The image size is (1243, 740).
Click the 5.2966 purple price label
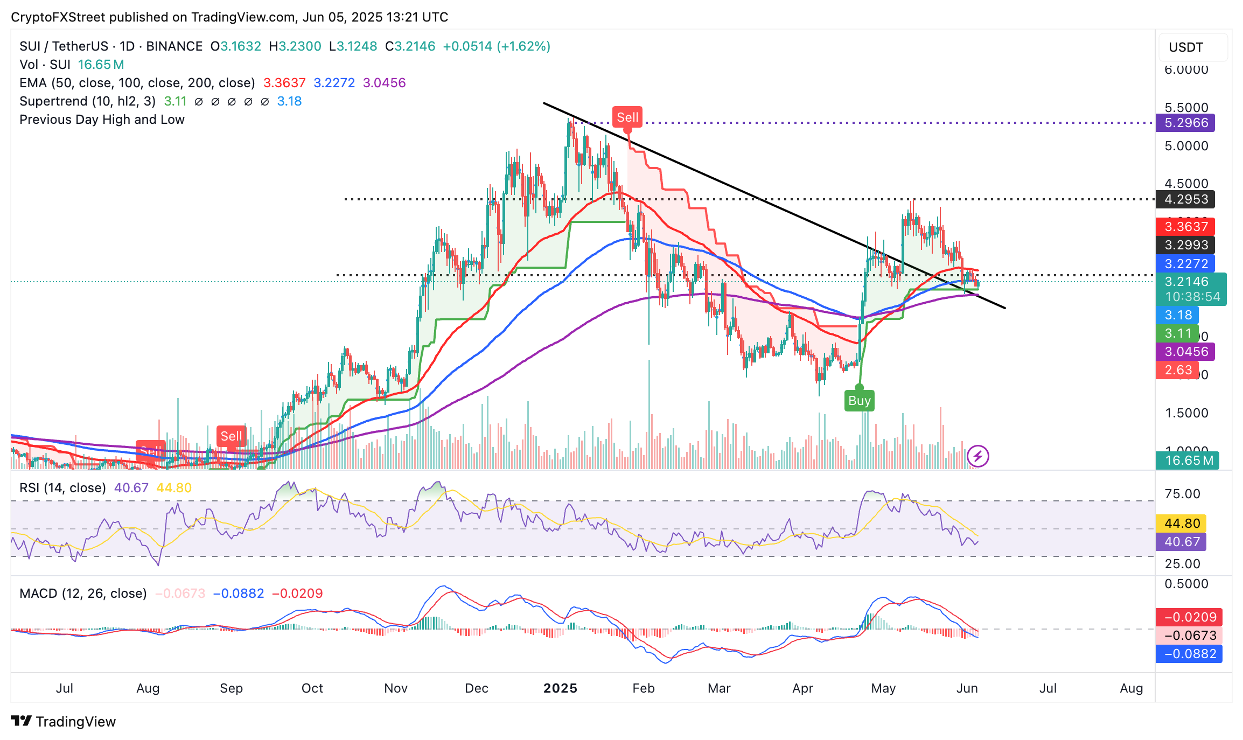pos(1185,123)
